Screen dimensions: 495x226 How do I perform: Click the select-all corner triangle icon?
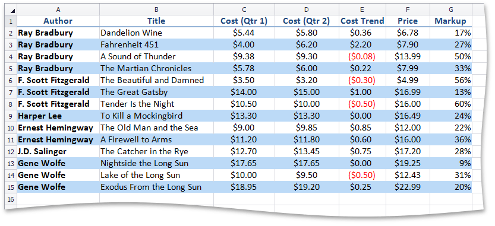click(12, 11)
